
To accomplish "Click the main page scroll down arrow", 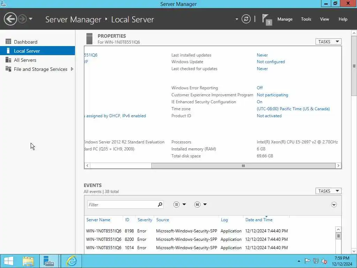I will click(354, 251).
